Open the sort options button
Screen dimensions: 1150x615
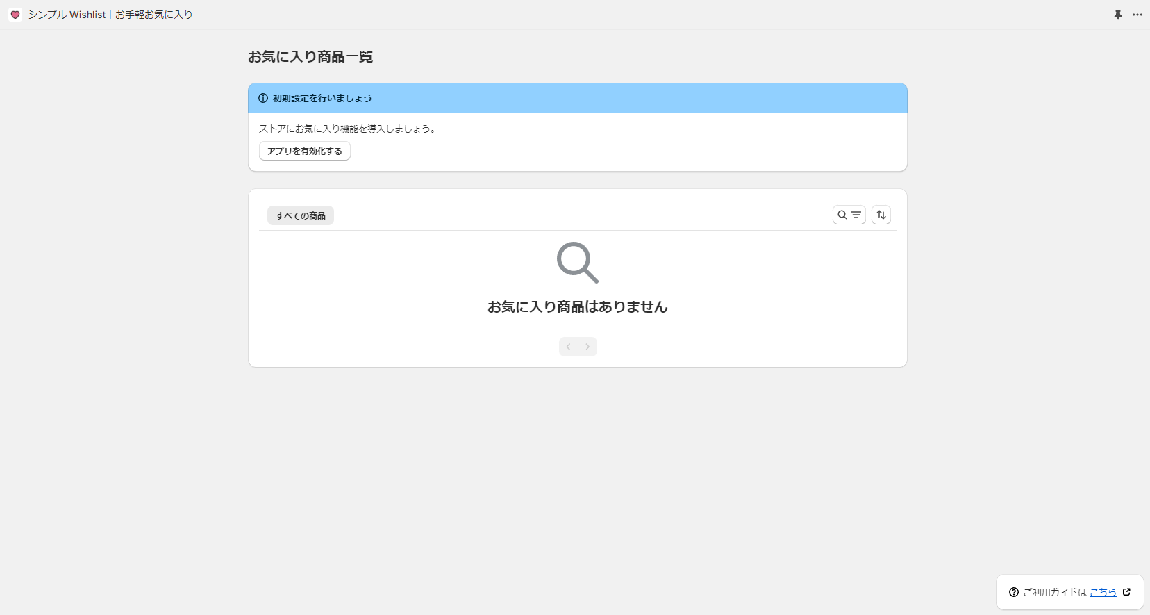pos(881,215)
